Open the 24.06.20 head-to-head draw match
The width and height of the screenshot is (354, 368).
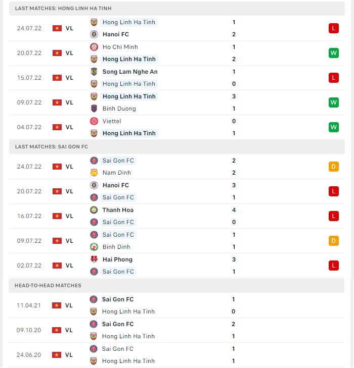coord(176,355)
